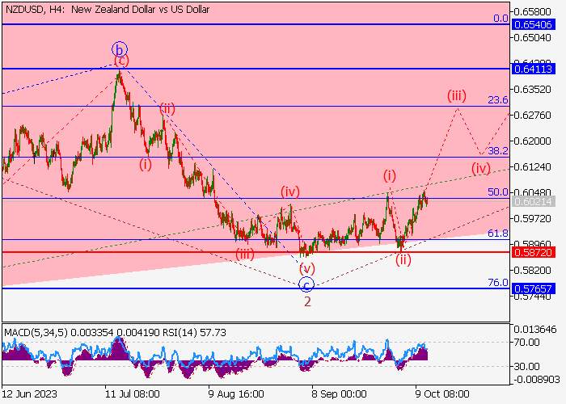Screen dimensions: 566x404
Task: Click the -0.008903 indicator axis value
Action: coord(535,380)
